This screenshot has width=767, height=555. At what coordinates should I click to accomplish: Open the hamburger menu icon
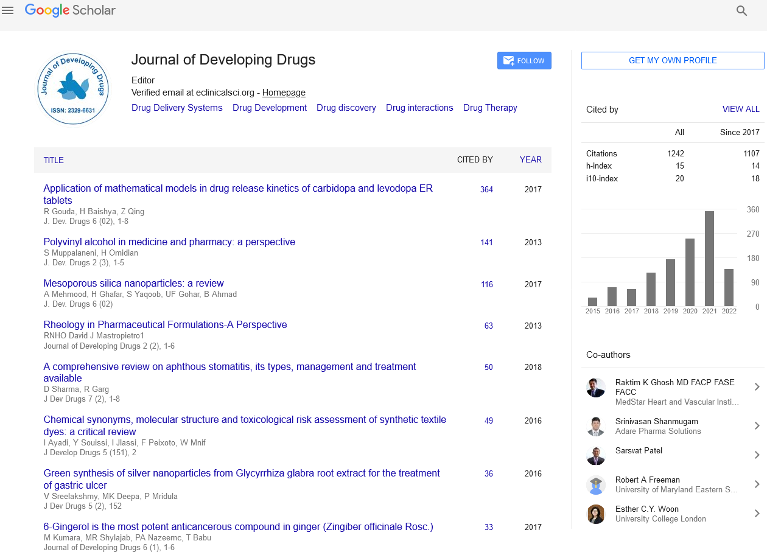(8, 10)
